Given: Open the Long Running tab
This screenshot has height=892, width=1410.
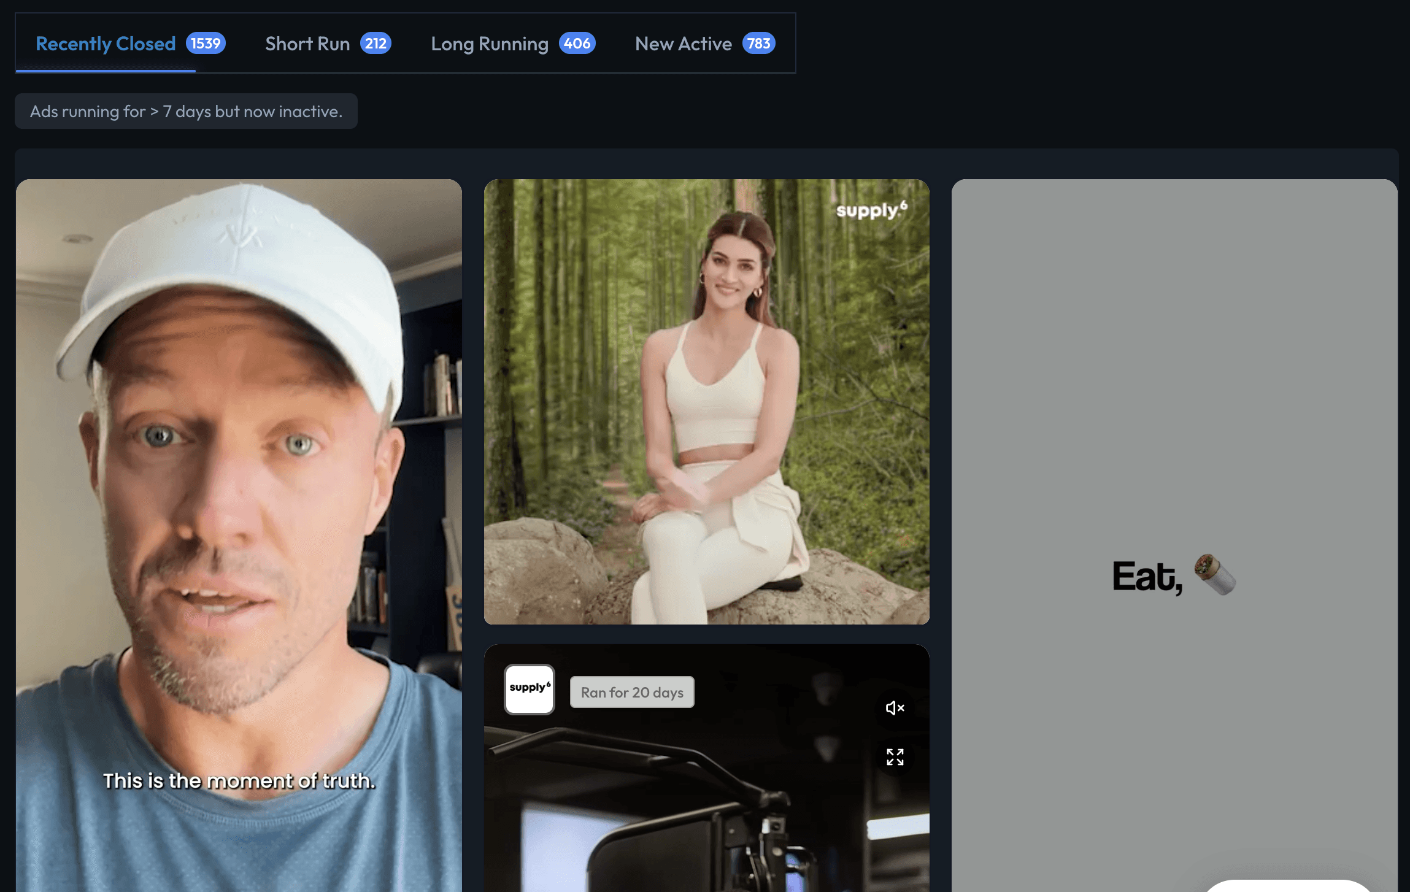Looking at the screenshot, I should [489, 44].
